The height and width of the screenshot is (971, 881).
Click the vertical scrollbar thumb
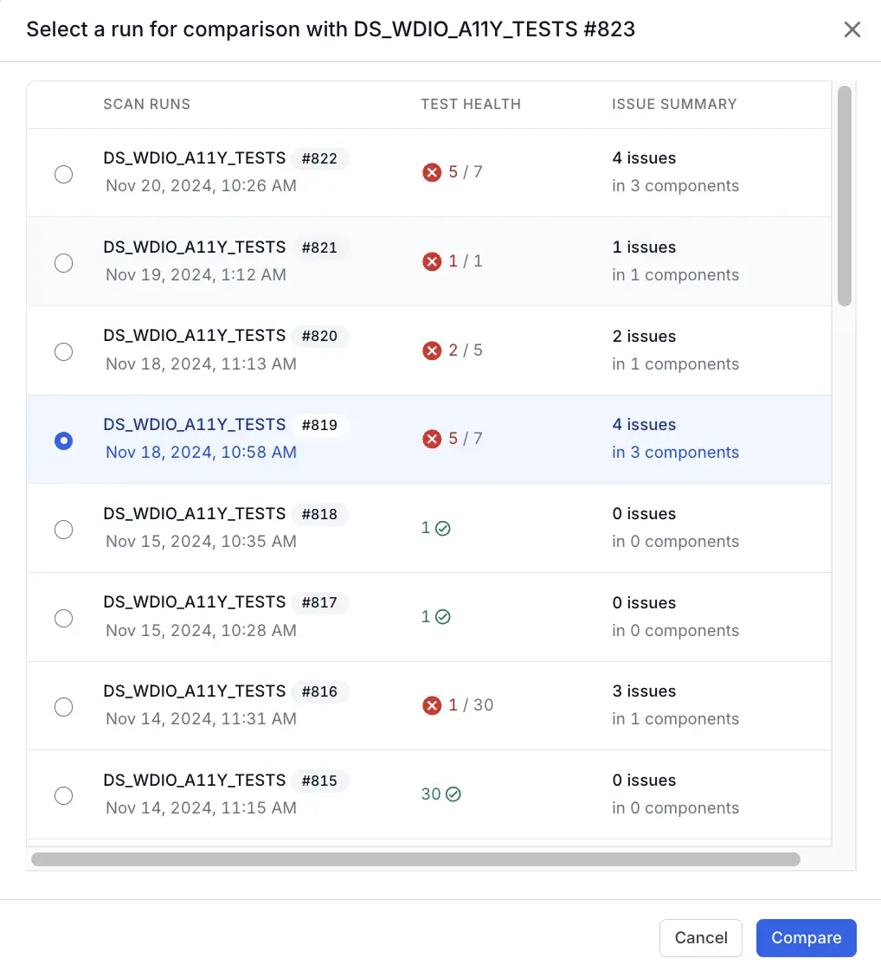click(x=845, y=195)
